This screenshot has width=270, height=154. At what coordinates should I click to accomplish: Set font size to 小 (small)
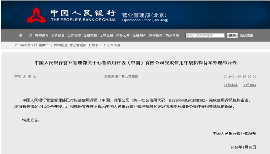pos(35,77)
